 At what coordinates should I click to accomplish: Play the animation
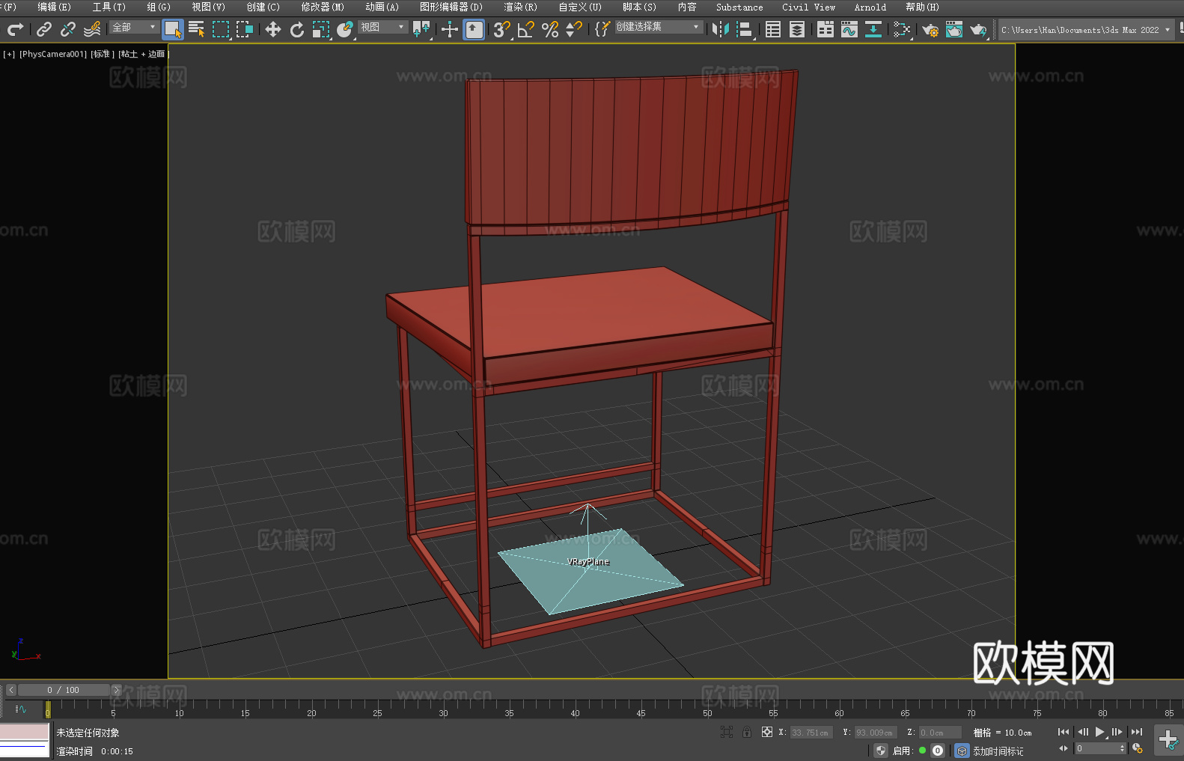(1100, 732)
